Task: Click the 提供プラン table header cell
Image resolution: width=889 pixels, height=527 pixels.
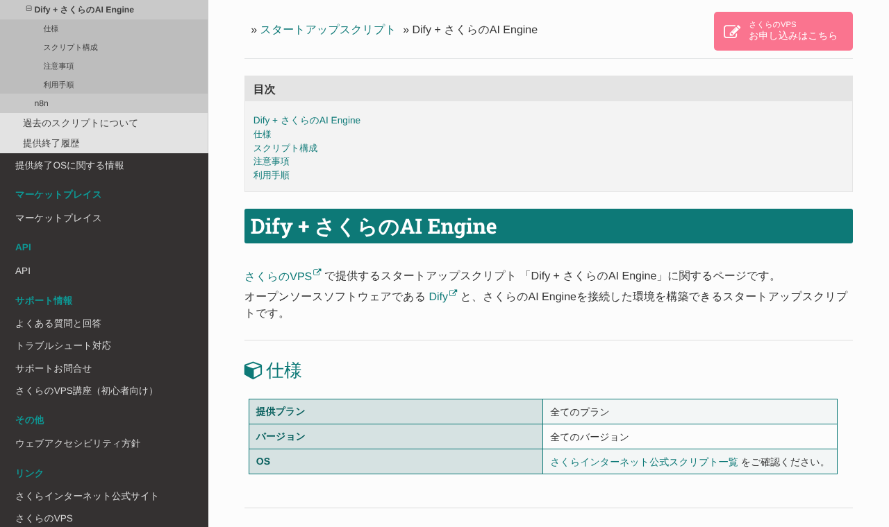Action: pyautogui.click(x=396, y=412)
